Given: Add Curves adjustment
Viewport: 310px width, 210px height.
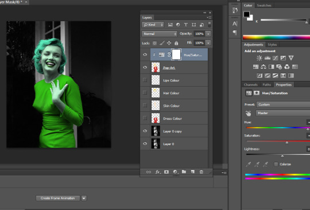Looking at the screenshot, I should click(x=275, y=58).
